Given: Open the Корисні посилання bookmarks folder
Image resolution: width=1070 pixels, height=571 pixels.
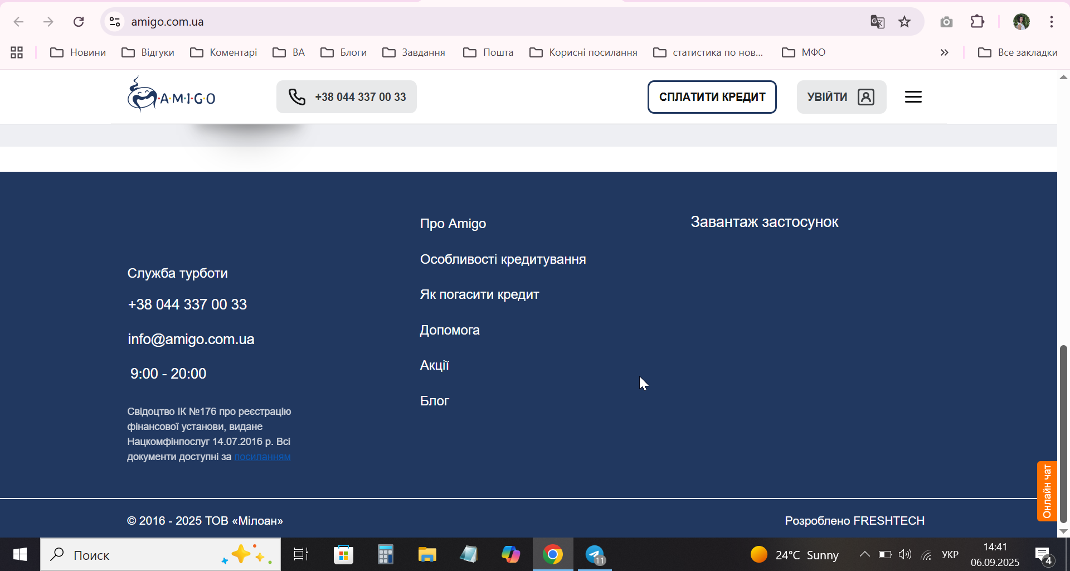Looking at the screenshot, I should (x=583, y=52).
